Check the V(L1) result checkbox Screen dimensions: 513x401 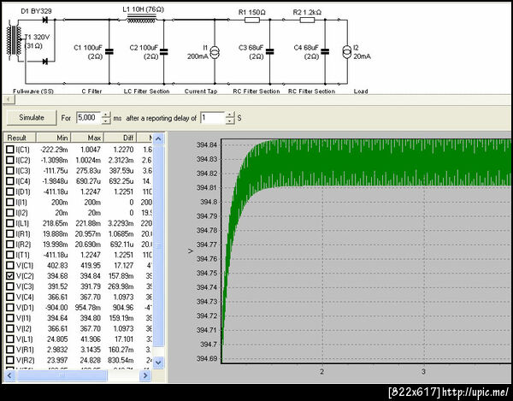coord(10,339)
